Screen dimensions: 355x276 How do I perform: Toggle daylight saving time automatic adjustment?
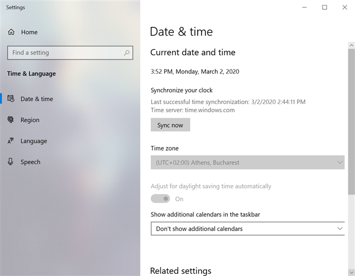[161, 199]
